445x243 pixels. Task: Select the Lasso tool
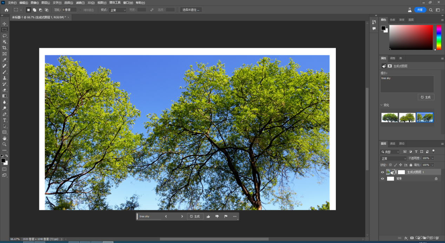pyautogui.click(x=5, y=36)
